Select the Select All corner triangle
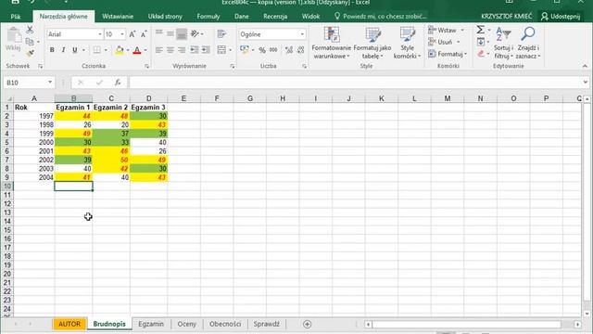The height and width of the screenshot is (334, 593). (x=9, y=98)
